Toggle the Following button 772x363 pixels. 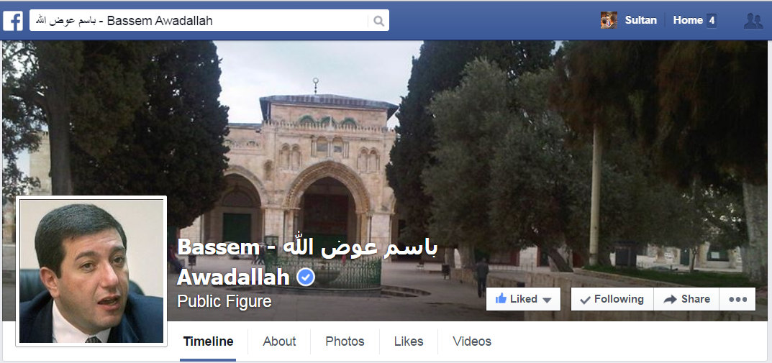(x=612, y=299)
